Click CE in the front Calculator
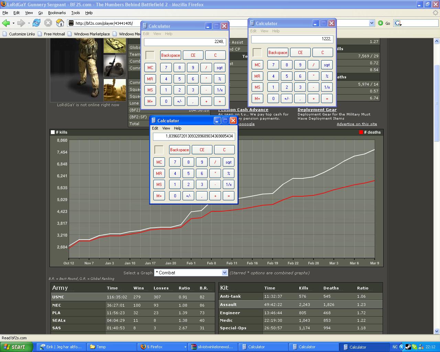 (202, 150)
